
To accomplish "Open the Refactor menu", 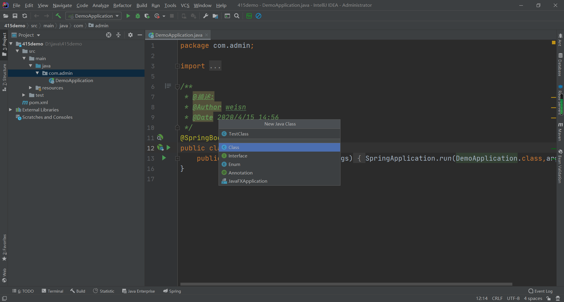I will (x=122, y=5).
